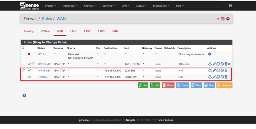Image resolution: width=256 pixels, height=129 pixels.
Task: Click anchor icon on the HTTP rule row
Action: (x=210, y=77)
